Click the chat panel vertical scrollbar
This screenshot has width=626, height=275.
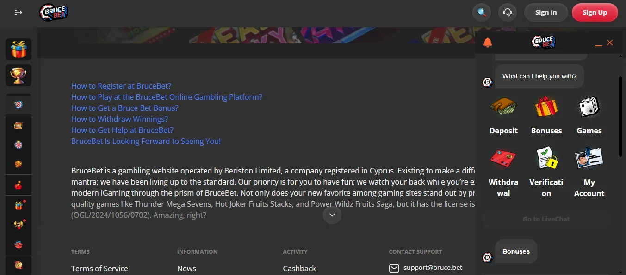point(620,116)
